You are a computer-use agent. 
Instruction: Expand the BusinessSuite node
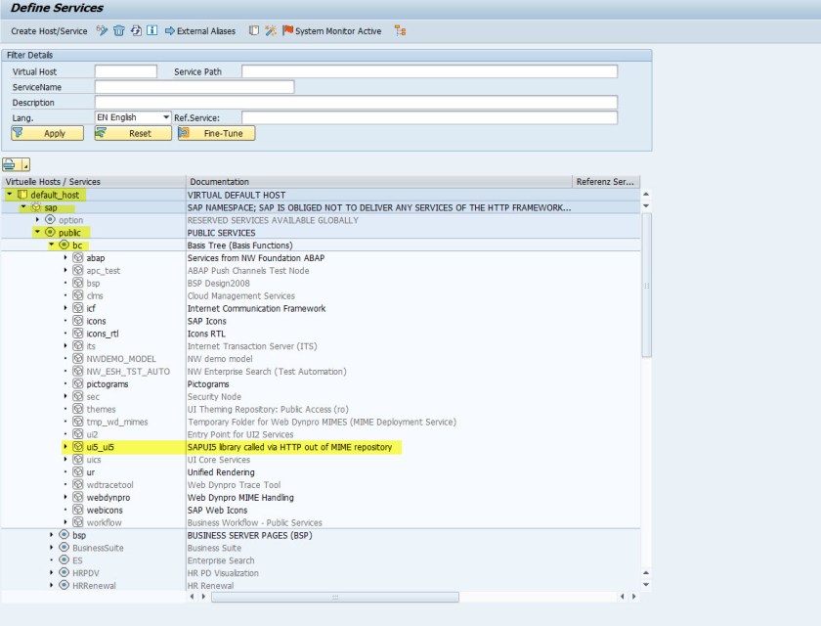(x=52, y=549)
